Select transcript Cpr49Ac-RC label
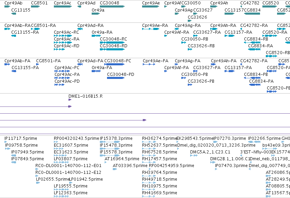Screen dimensions: 290x198 click(x=66, y=32)
